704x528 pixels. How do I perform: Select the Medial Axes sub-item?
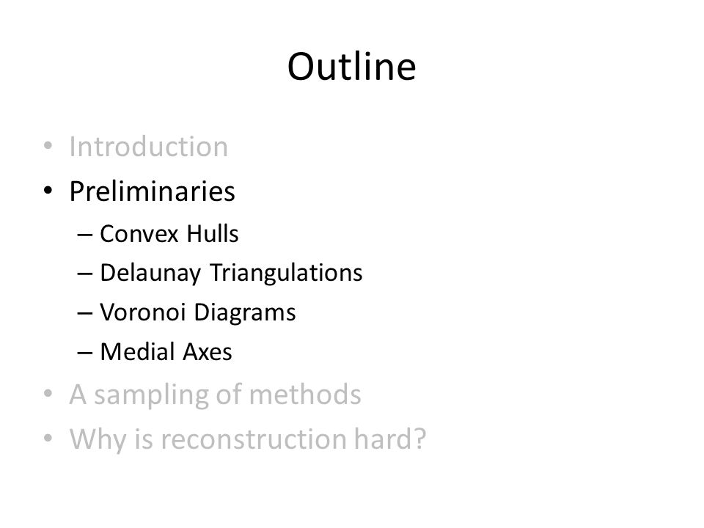tap(166, 351)
